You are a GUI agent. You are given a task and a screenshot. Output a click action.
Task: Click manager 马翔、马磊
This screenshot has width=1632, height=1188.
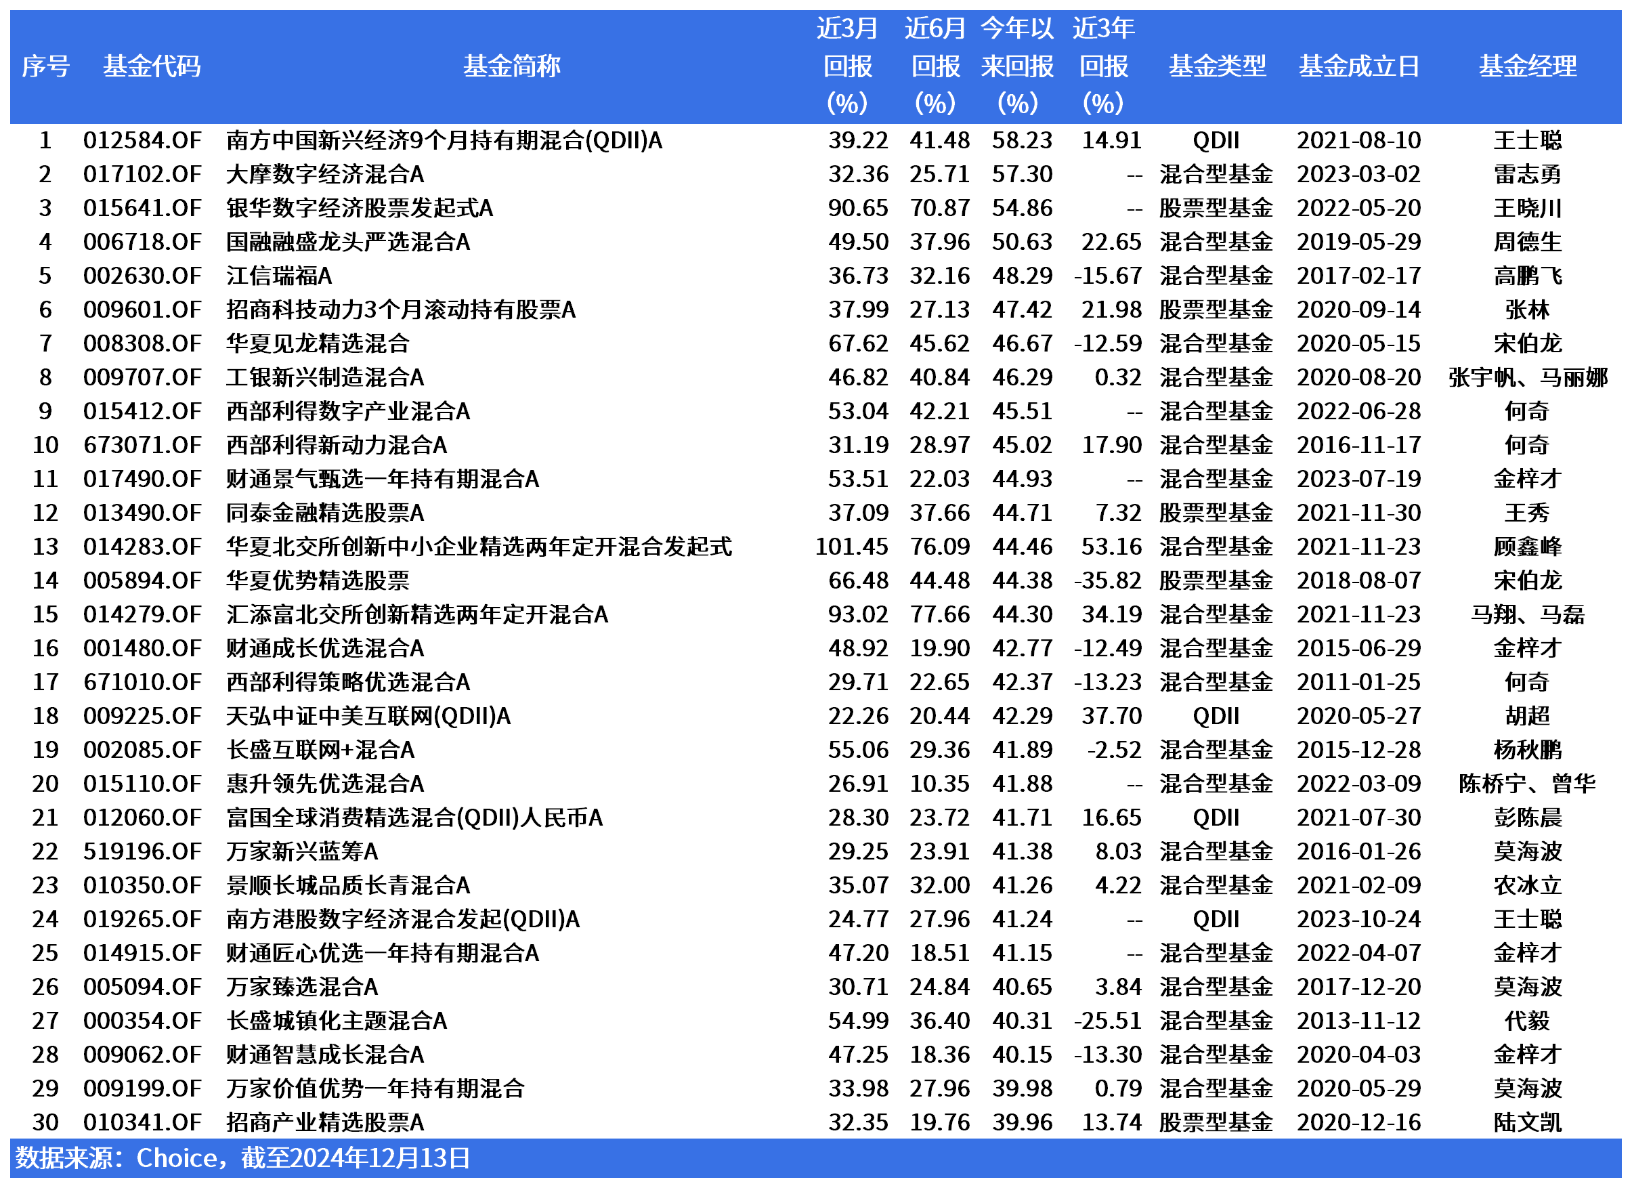click(1528, 614)
